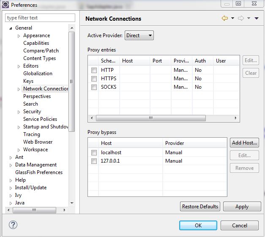Screen dimensions: 265x237
Task: Select the 127.0.0.1 host row text
Action: pyautogui.click(x=110, y=161)
